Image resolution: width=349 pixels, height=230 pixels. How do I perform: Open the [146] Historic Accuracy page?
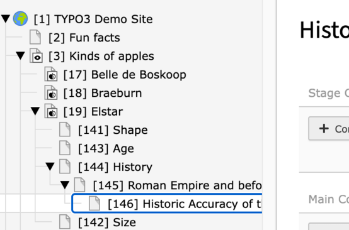coord(185,204)
